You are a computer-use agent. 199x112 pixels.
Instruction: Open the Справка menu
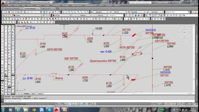click(x=109, y=6)
